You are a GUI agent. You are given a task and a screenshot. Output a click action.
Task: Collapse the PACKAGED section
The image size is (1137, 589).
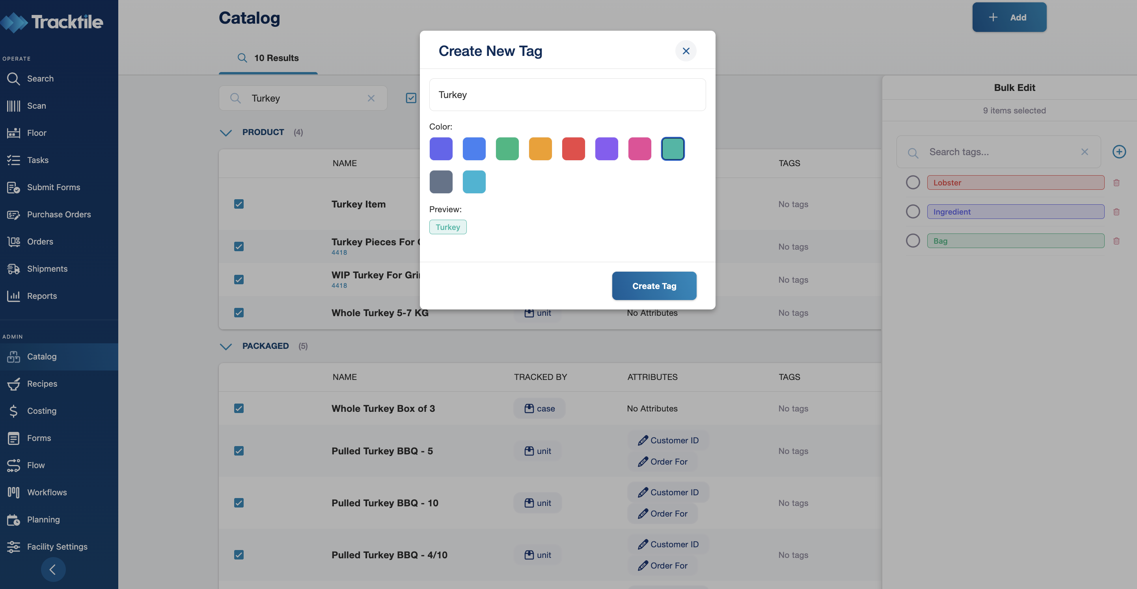[x=226, y=346]
